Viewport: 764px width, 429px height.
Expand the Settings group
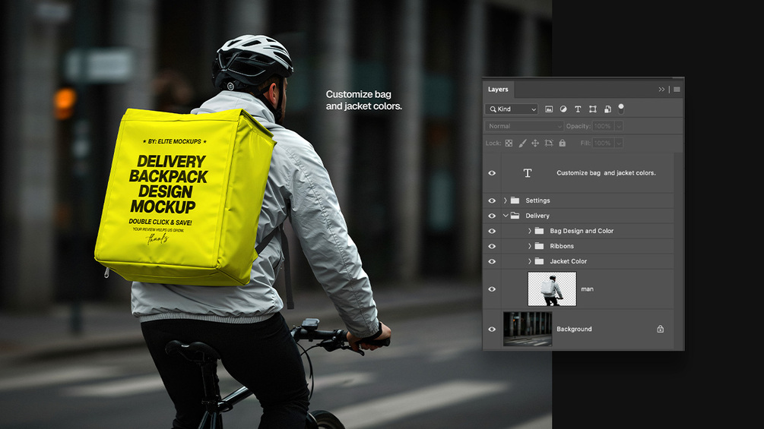(x=506, y=200)
